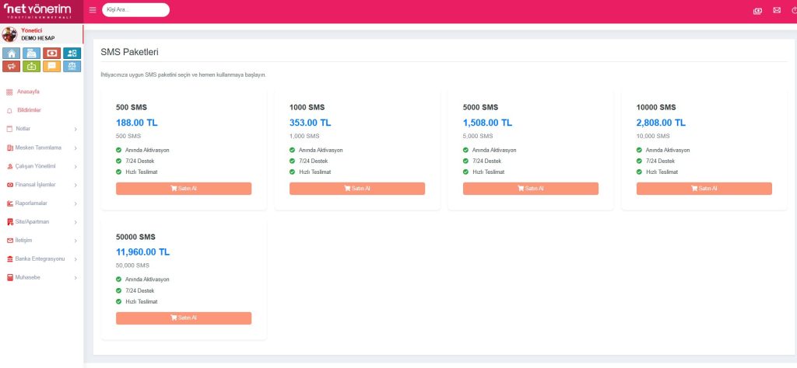Purchase the 10000 SMS package
This screenshot has height=368, width=797.
[704, 189]
